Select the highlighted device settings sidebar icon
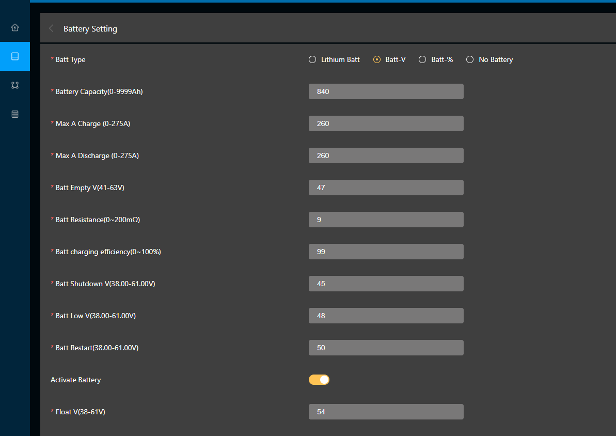The height and width of the screenshot is (436, 616). pyautogui.click(x=15, y=56)
